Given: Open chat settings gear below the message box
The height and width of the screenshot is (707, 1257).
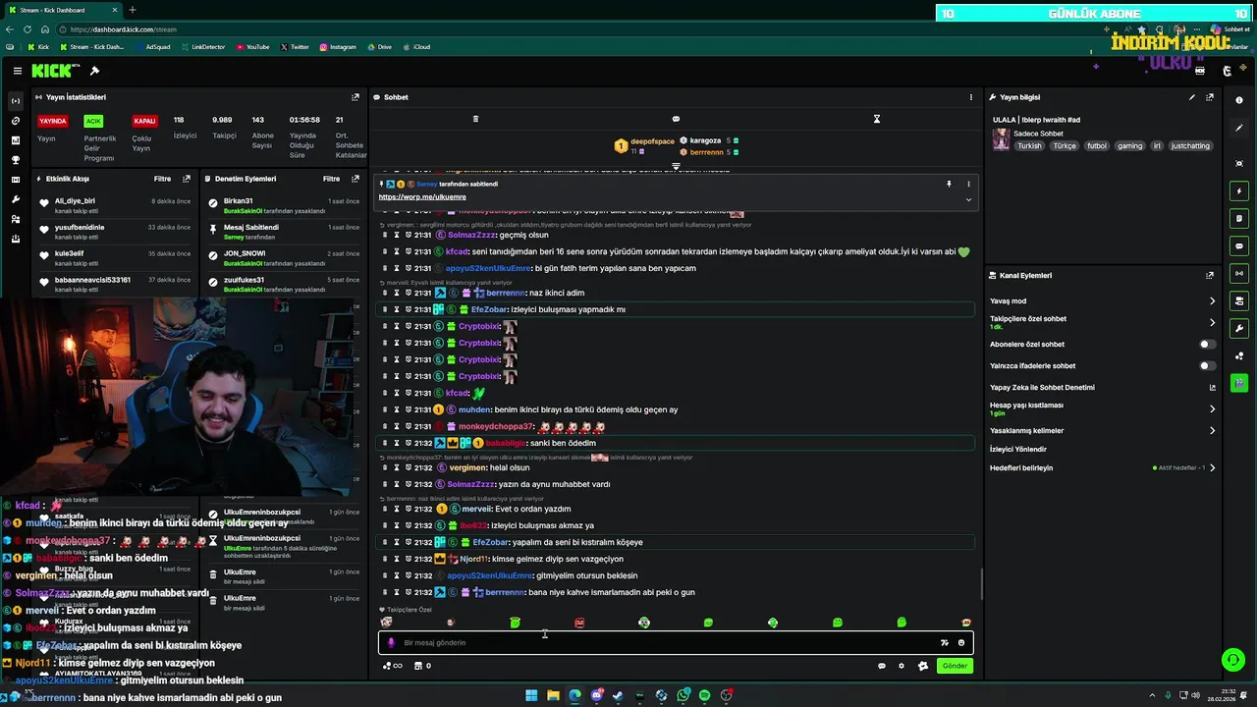Looking at the screenshot, I should point(902,666).
